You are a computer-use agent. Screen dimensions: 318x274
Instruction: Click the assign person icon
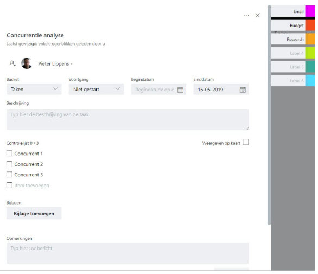coord(12,63)
